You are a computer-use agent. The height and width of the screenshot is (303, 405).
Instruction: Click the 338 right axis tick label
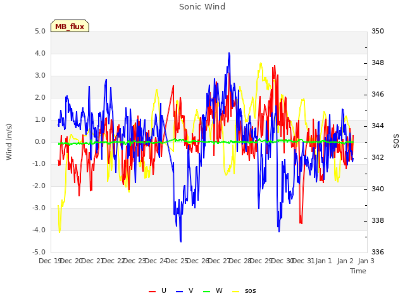378,220
